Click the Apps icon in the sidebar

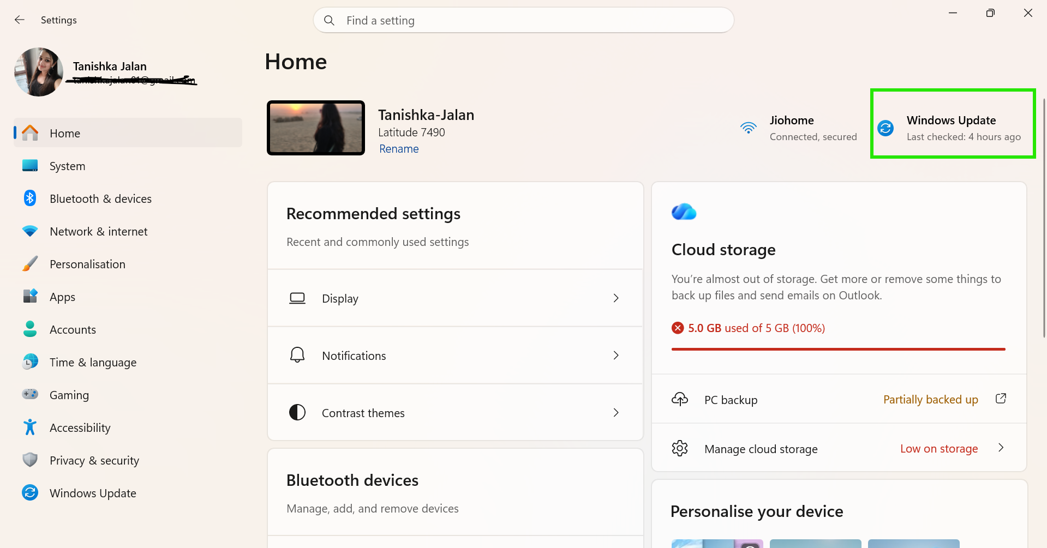point(30,296)
